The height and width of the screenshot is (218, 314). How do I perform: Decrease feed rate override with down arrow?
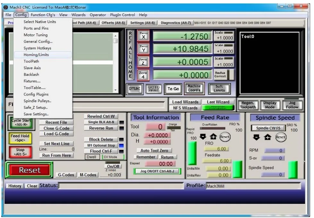click(203, 137)
